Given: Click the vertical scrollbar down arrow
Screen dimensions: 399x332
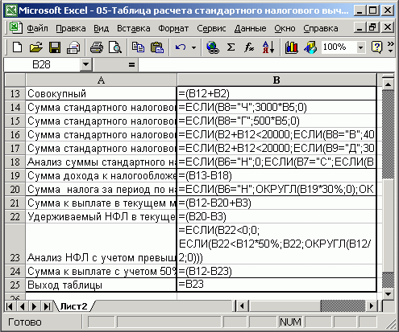Looking at the screenshot, I should 388,294.
